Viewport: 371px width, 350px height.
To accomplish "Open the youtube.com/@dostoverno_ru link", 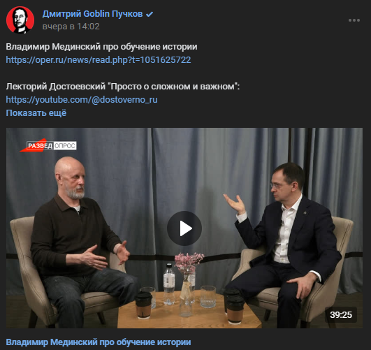I will 82,100.
